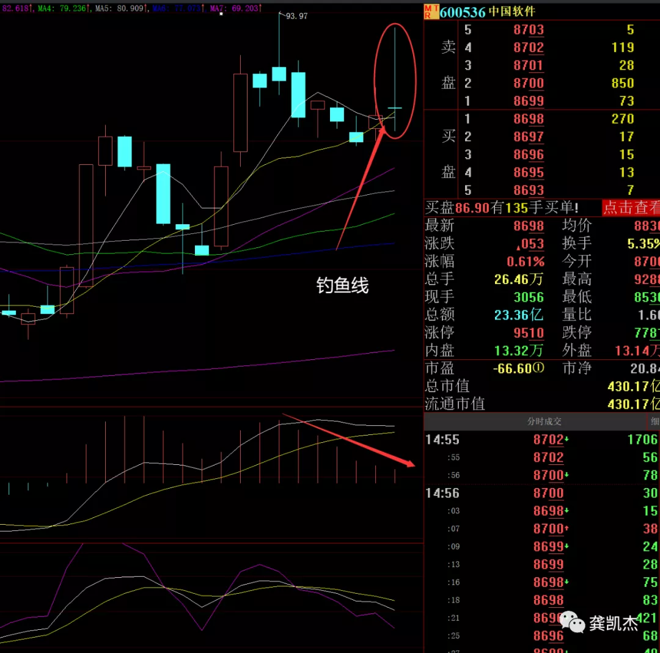Click the 换手 value 5.35%
Viewport: 660px width, 653px height.
pyautogui.click(x=643, y=244)
